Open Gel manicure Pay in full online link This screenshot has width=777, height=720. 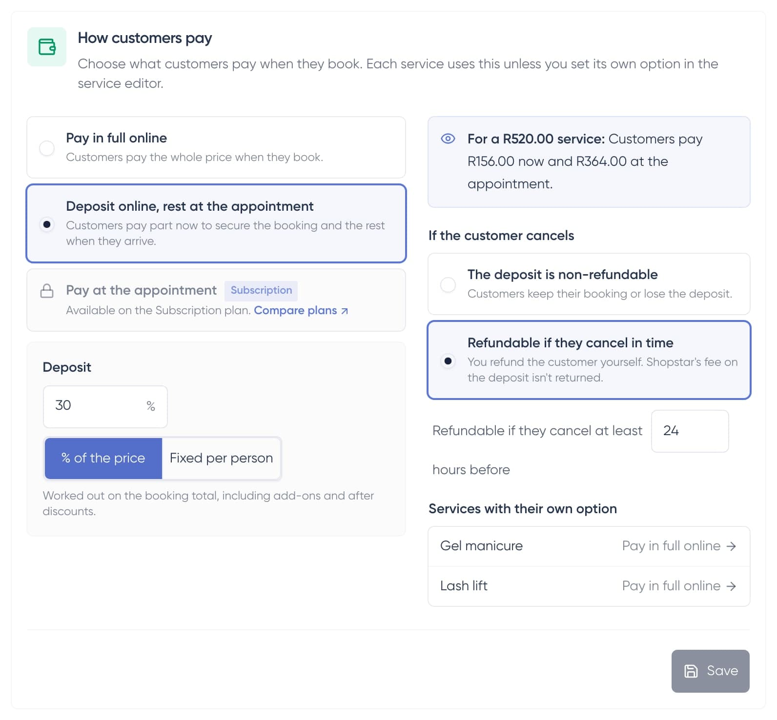click(x=679, y=546)
